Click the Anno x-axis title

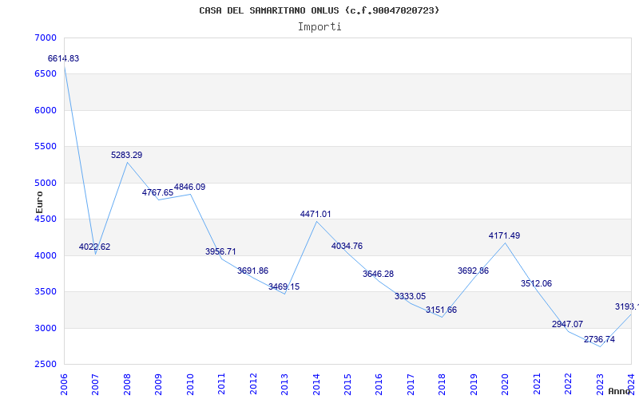(x=620, y=391)
